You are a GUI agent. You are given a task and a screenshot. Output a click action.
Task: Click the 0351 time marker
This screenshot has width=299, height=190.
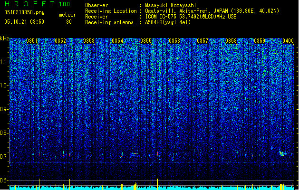(32, 41)
